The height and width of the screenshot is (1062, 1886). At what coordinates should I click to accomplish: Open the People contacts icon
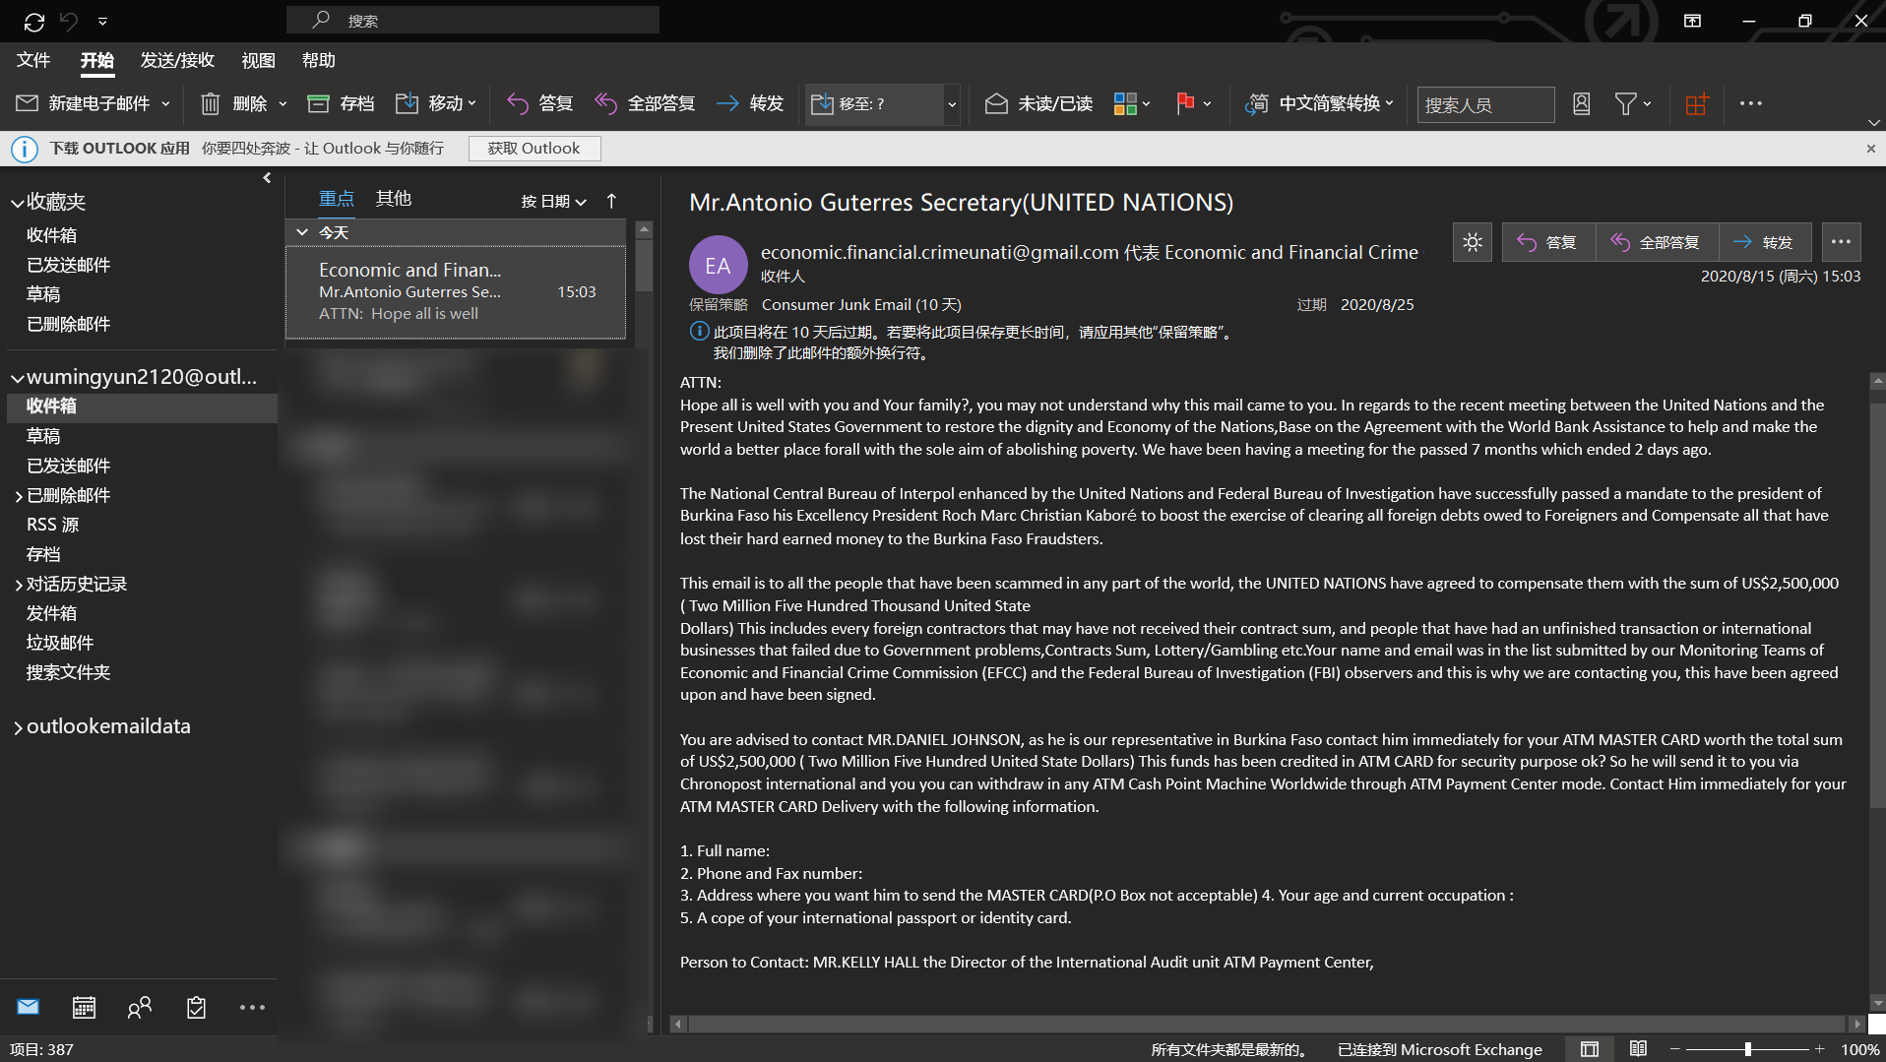pos(140,1007)
